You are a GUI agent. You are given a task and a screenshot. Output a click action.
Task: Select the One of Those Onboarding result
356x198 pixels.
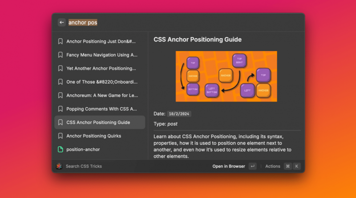point(102,82)
